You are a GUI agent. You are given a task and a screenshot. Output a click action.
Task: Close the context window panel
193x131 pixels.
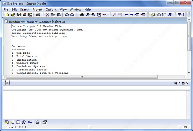tap(187, 83)
